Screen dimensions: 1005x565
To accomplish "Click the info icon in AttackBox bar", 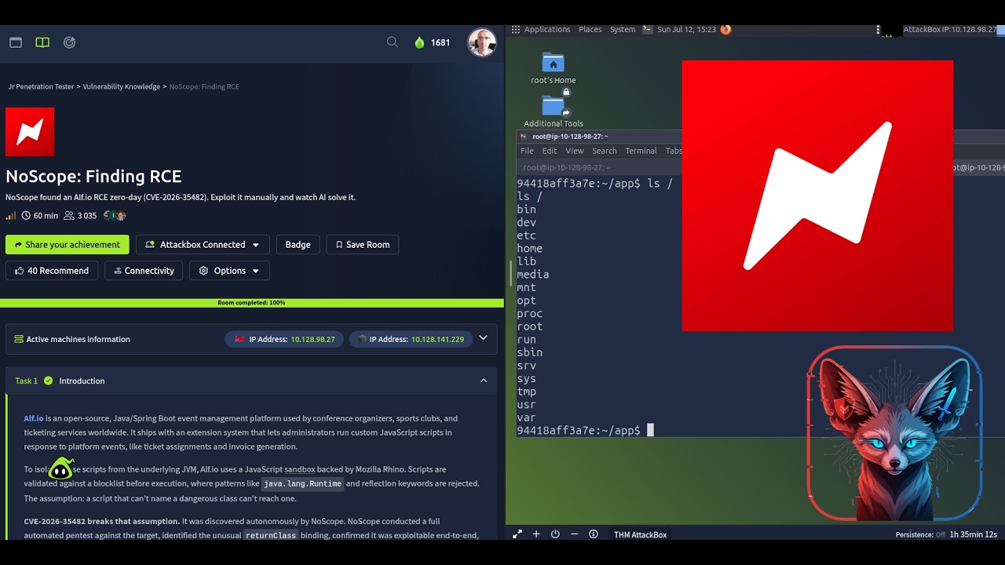I will point(593,534).
